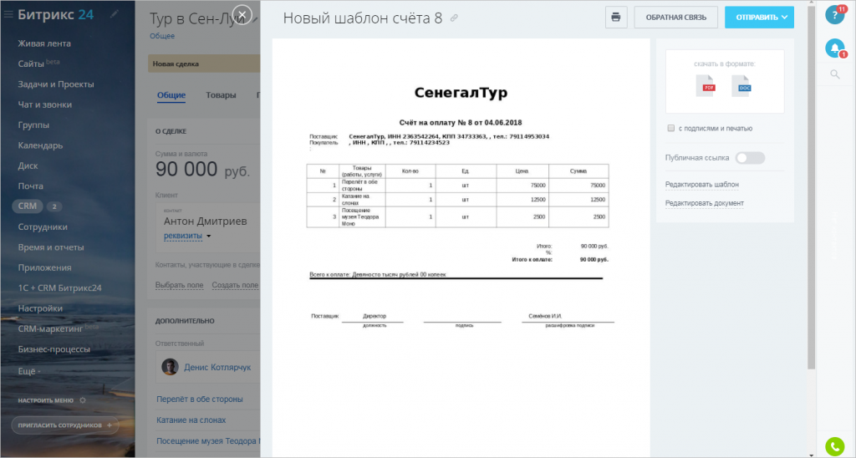Viewport: 856px width, 458px height.
Task: Open the help question mark icon
Action: click(x=834, y=15)
